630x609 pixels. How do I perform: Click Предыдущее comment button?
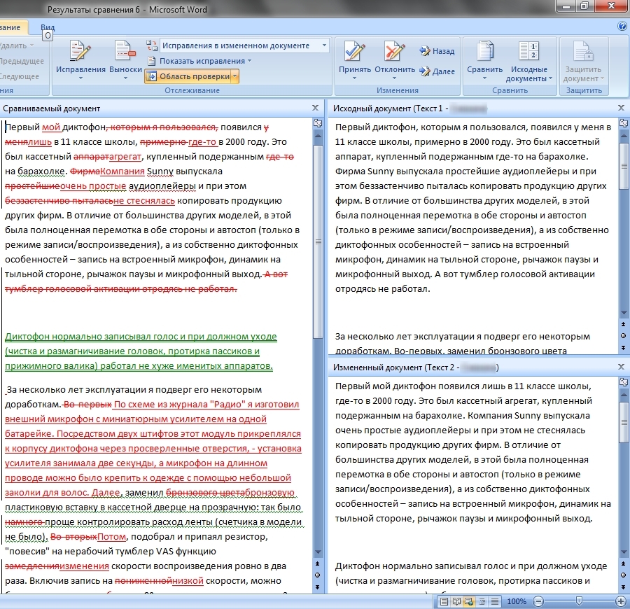pos(22,61)
